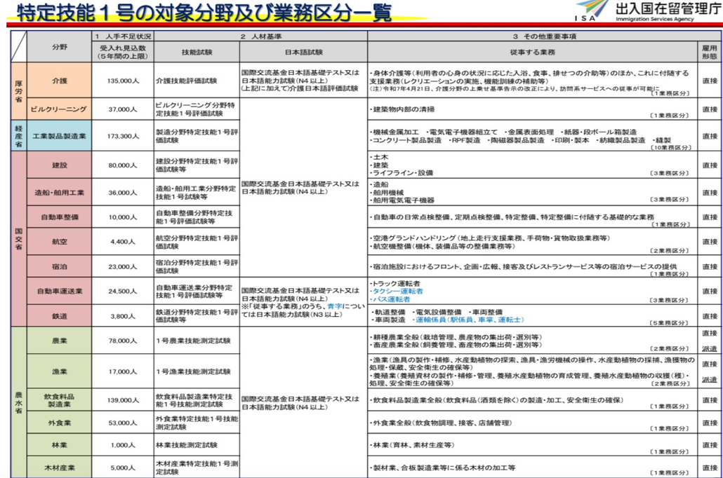Click the ISA logo emblem

tap(592, 11)
